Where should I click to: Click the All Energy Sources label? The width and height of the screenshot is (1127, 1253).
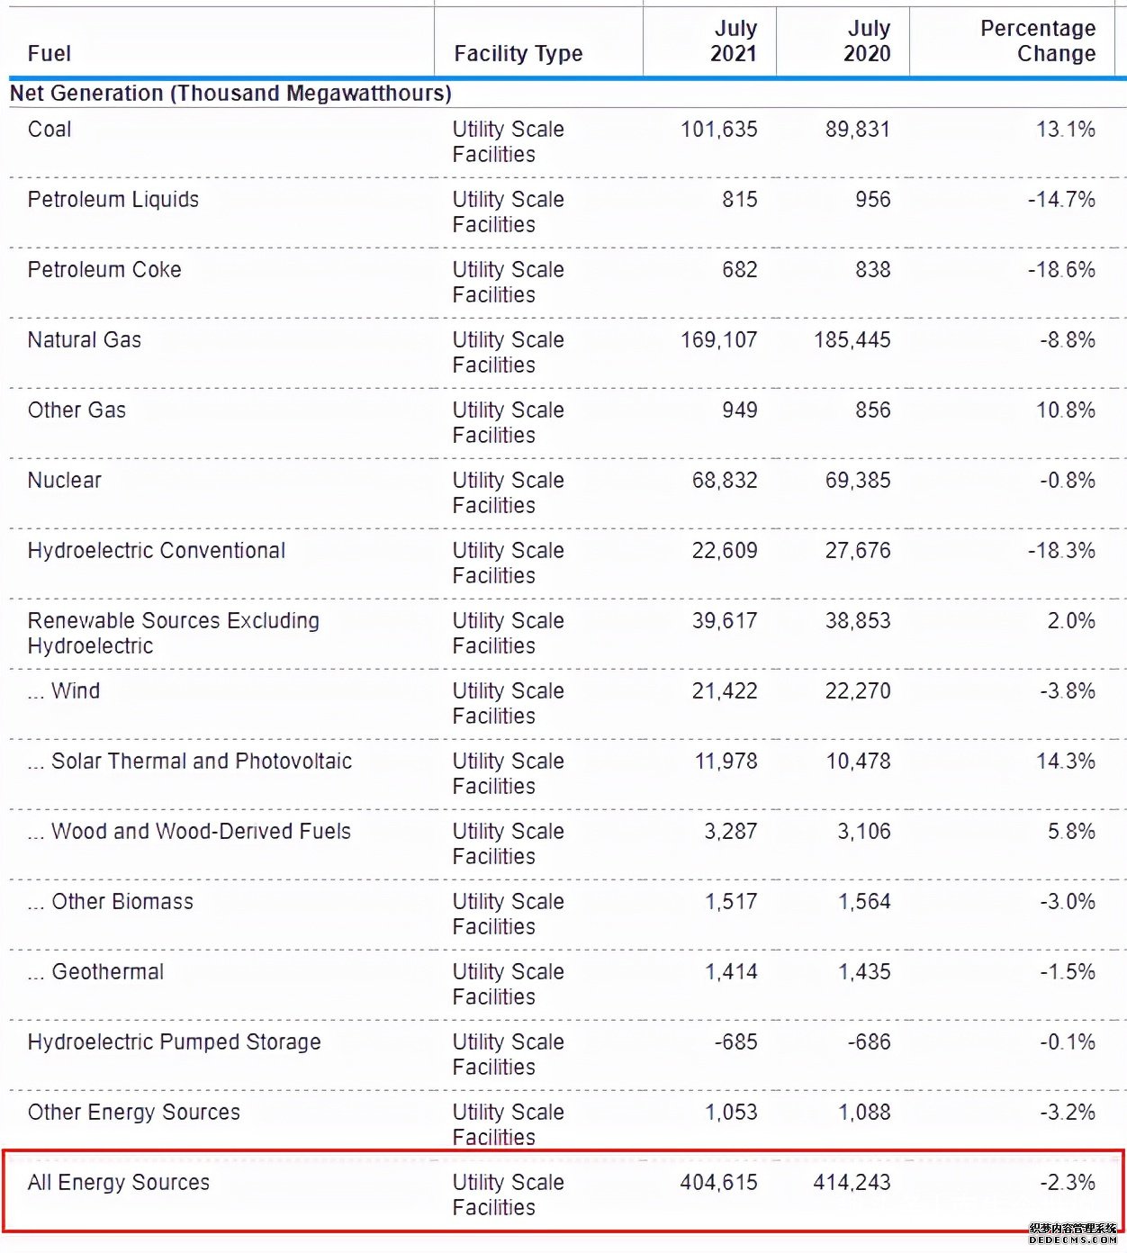point(119,1183)
